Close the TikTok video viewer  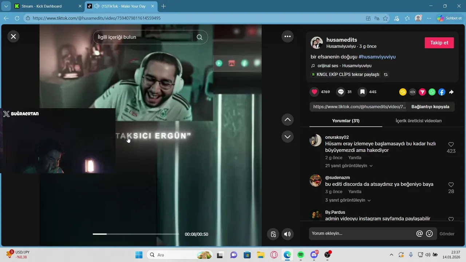(13, 36)
